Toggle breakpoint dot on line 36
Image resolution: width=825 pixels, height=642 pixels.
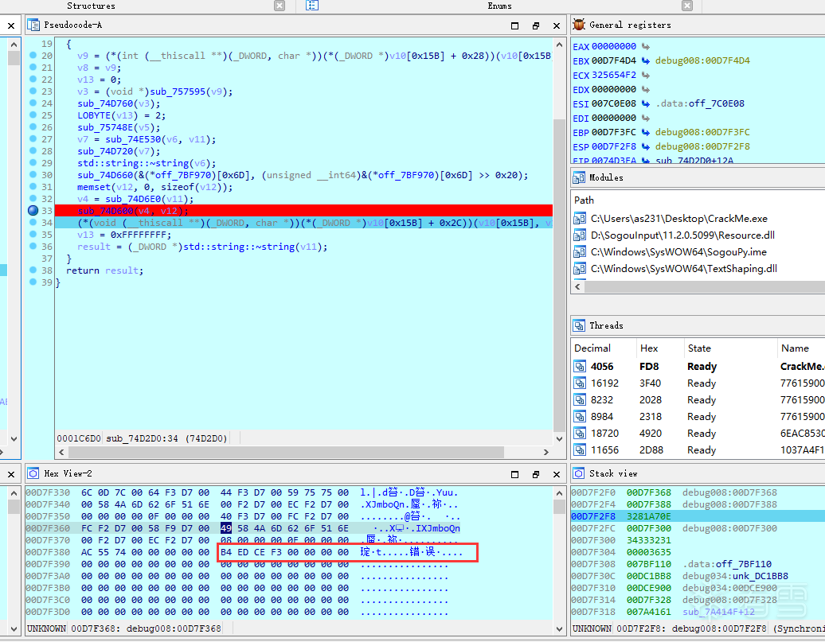[x=33, y=246]
